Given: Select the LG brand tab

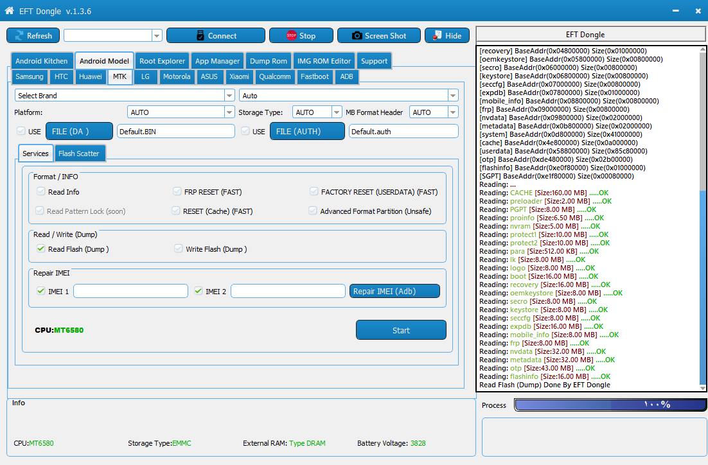Looking at the screenshot, I should pos(145,76).
